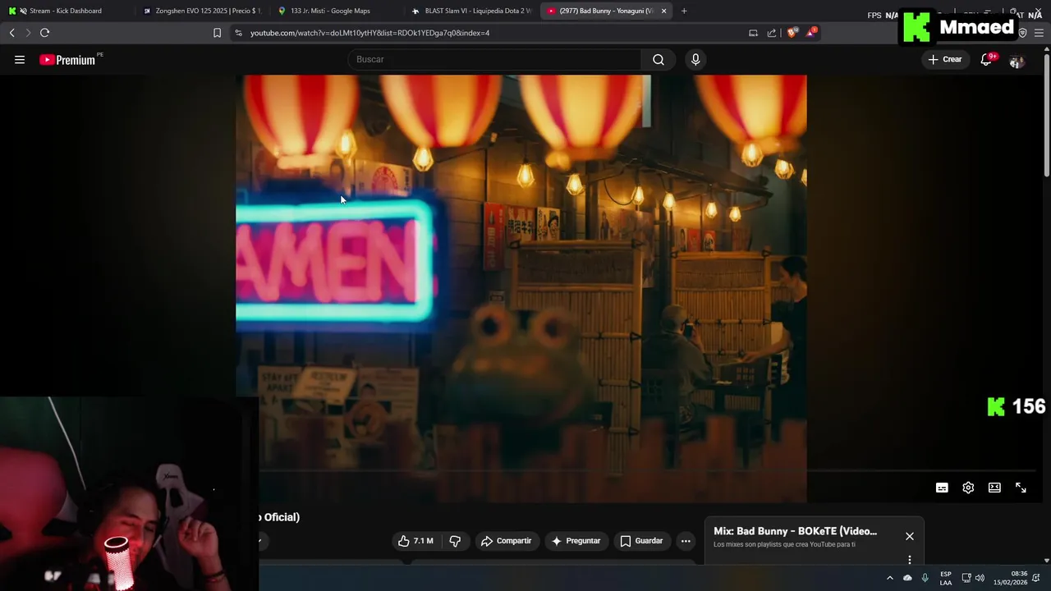Toggle subtitles in the video player
Screen dimensions: 1051x591
coord(942,488)
